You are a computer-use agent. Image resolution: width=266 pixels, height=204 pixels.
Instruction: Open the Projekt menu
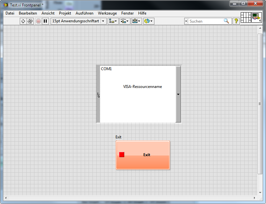coord(65,13)
